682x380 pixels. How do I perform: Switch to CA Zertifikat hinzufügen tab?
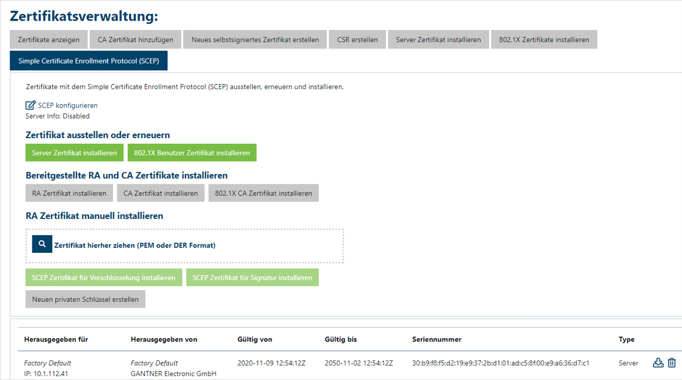point(136,40)
